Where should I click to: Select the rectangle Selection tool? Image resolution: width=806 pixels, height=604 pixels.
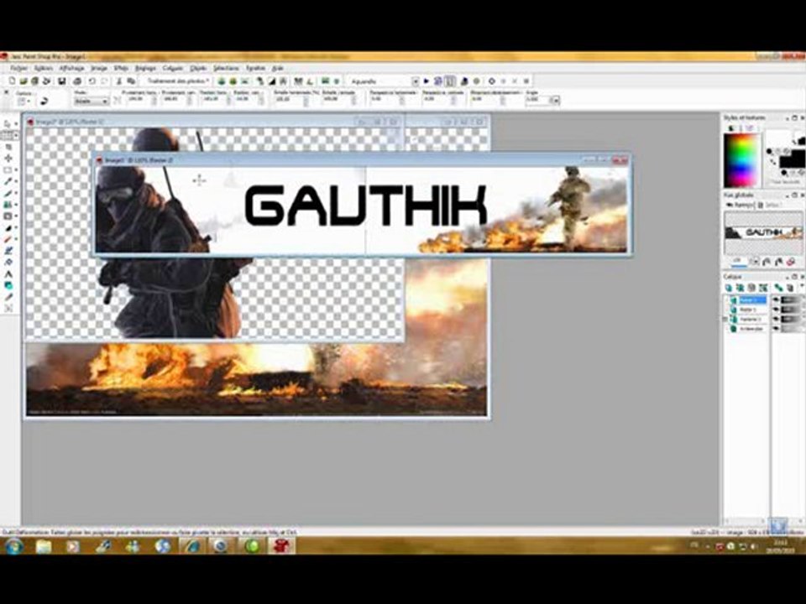(x=8, y=170)
